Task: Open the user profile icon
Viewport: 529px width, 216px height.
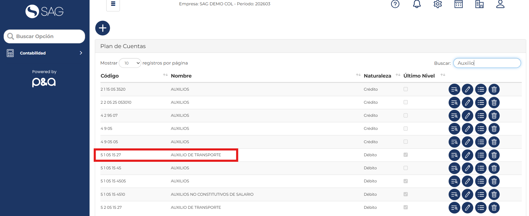Action: (500, 4)
